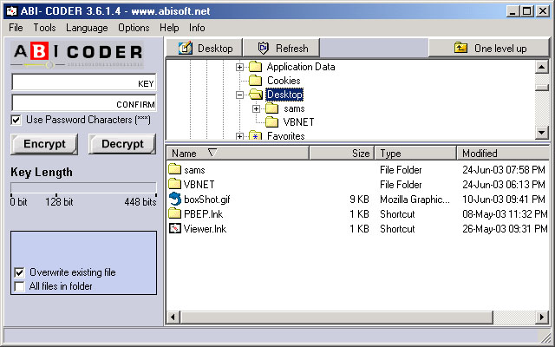Screen dimensions: 555x347
Task: Open the Options menu
Action: pyautogui.click(x=134, y=28)
